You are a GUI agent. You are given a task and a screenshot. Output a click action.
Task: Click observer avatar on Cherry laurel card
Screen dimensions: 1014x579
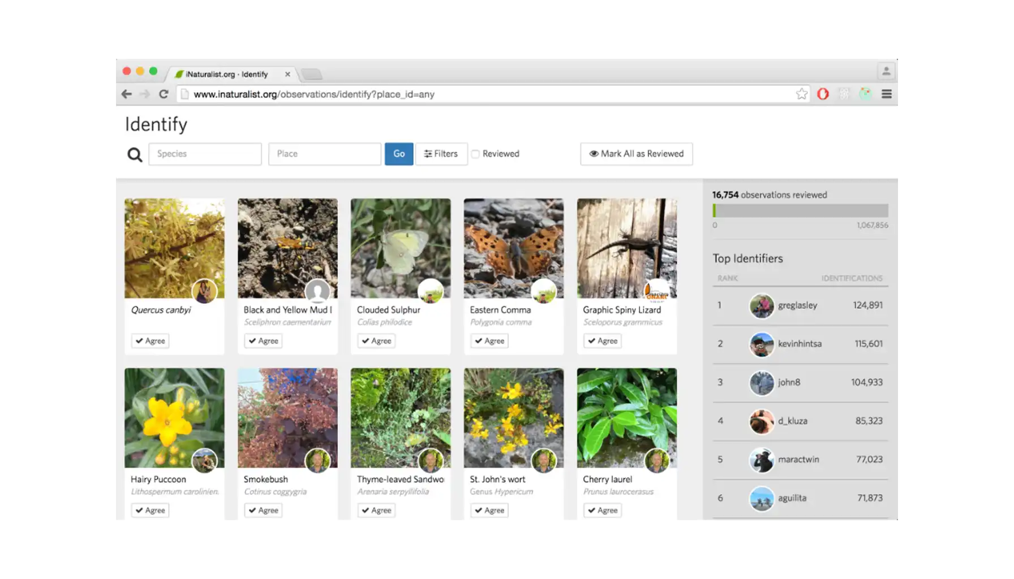(x=657, y=461)
